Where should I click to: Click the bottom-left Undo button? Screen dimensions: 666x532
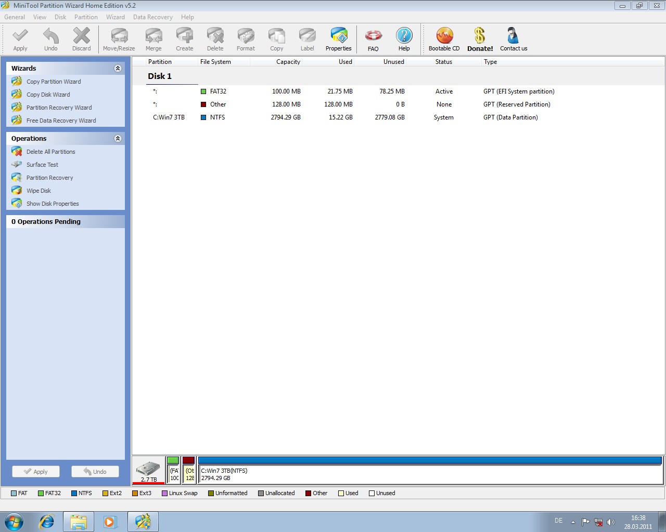pos(95,471)
